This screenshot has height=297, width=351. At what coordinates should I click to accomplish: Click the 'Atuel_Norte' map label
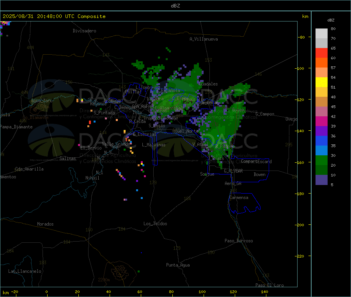[185, 131]
